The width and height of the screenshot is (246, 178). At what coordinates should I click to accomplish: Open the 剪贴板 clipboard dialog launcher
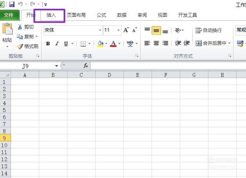pyautogui.click(x=38, y=56)
